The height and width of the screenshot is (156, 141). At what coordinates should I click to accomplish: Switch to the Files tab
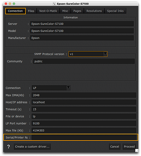[x=31, y=11]
